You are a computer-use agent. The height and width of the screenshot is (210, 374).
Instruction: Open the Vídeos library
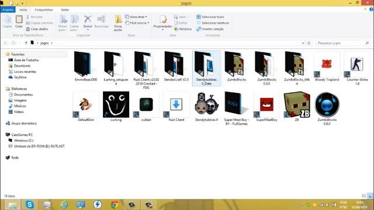[16, 111]
